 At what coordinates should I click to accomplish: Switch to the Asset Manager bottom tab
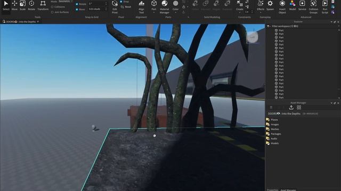288,190
